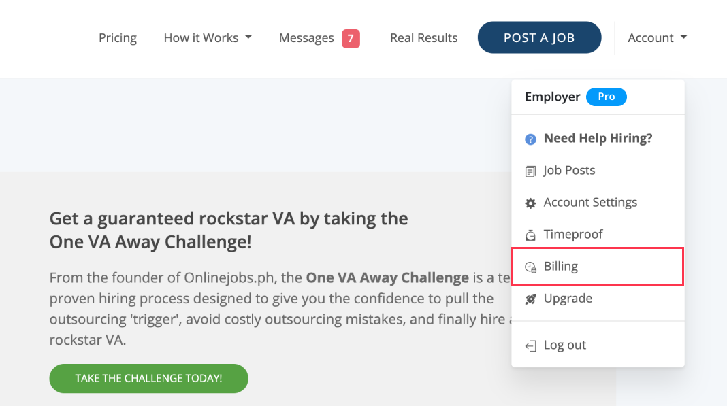The width and height of the screenshot is (727, 406).
Task: Click the Timeproof stopwatch icon
Action: click(531, 235)
